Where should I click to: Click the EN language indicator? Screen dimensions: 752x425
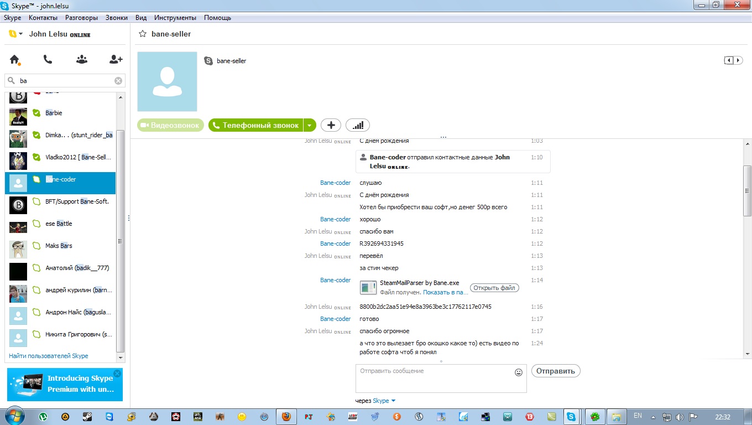(x=638, y=416)
